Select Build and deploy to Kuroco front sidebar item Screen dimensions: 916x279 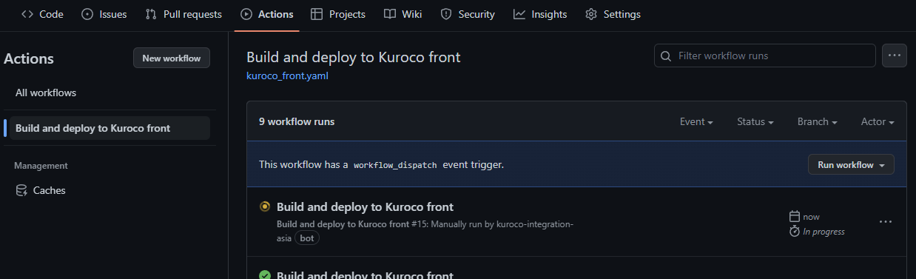pos(110,128)
